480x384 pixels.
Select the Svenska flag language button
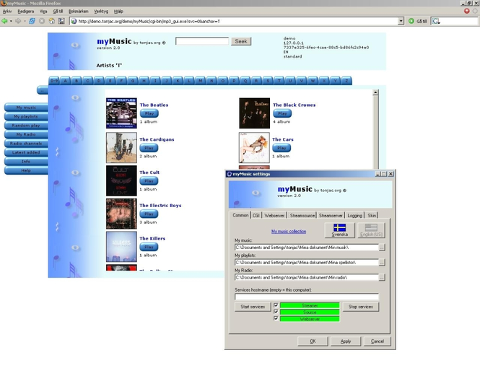pyautogui.click(x=339, y=230)
